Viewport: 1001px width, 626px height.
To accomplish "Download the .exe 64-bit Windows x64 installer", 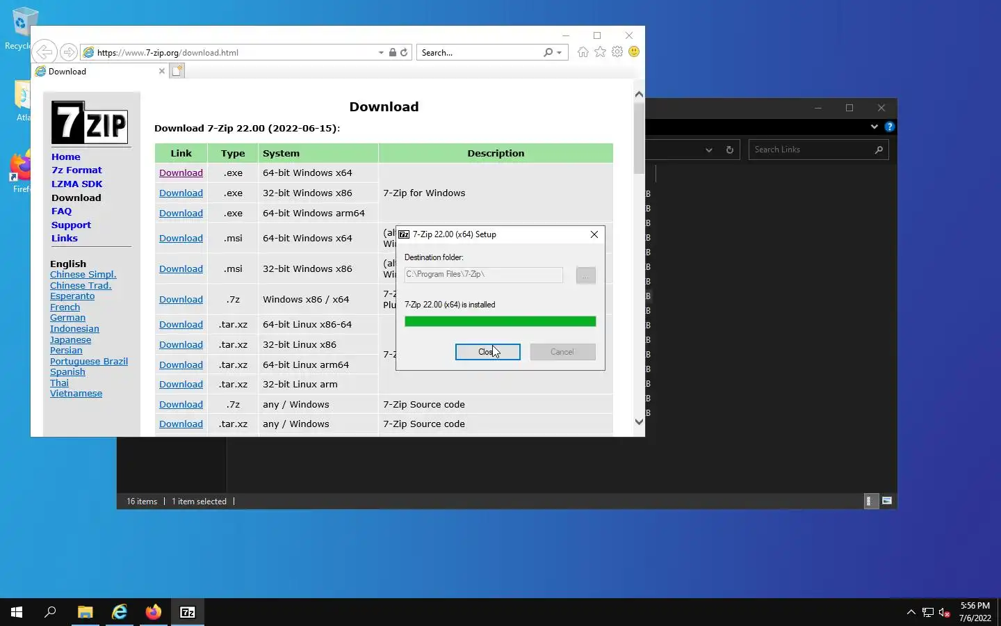I will click(181, 172).
